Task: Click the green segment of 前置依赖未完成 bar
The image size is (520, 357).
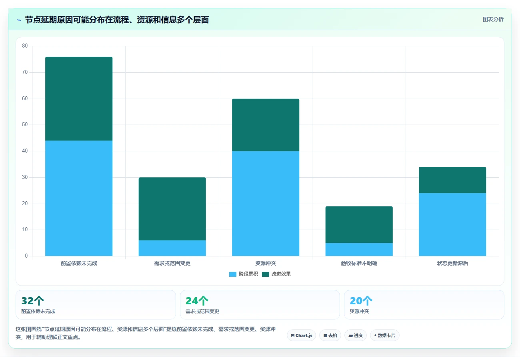Action: pyautogui.click(x=79, y=99)
